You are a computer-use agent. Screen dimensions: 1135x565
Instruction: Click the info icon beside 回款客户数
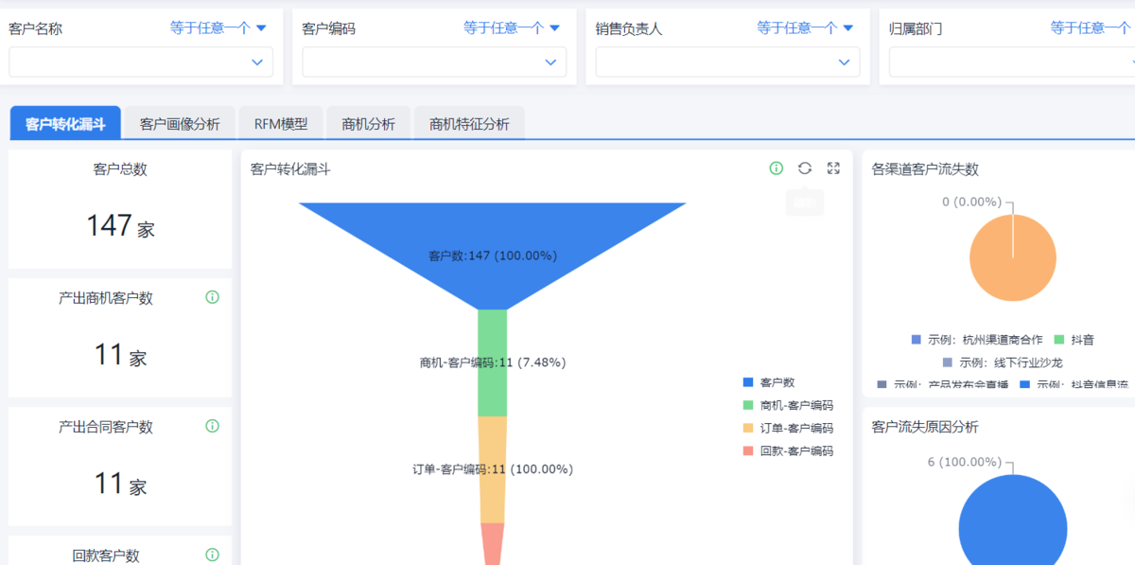click(x=212, y=555)
